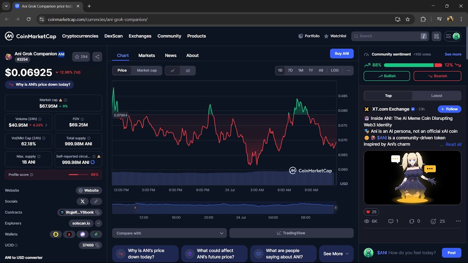
Task: Open the teal wallet icon
Action: (96, 234)
